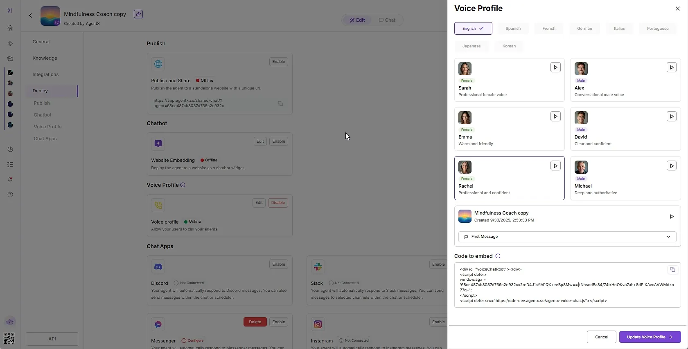The height and width of the screenshot is (349, 688).
Task: Delete the Messenger connection
Action: (255, 322)
